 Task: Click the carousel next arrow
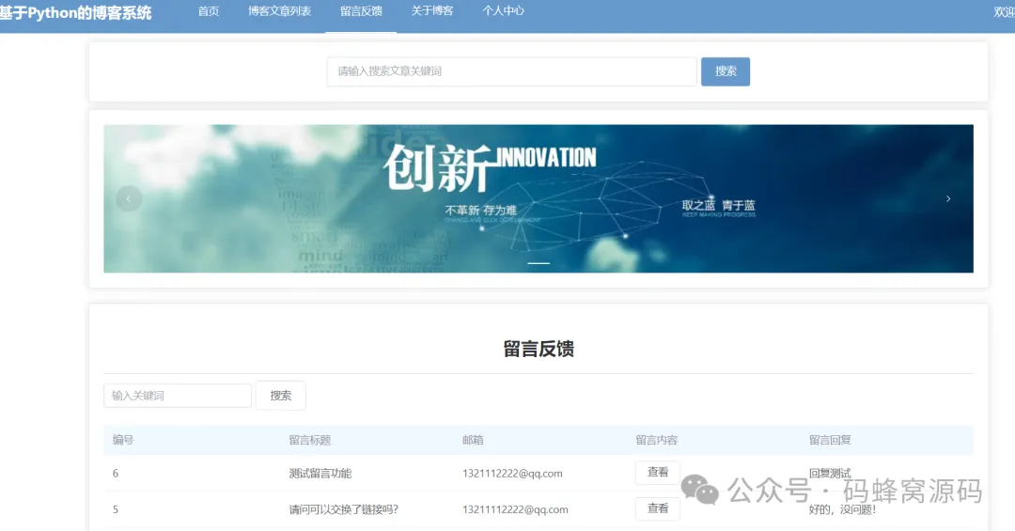coord(947,199)
